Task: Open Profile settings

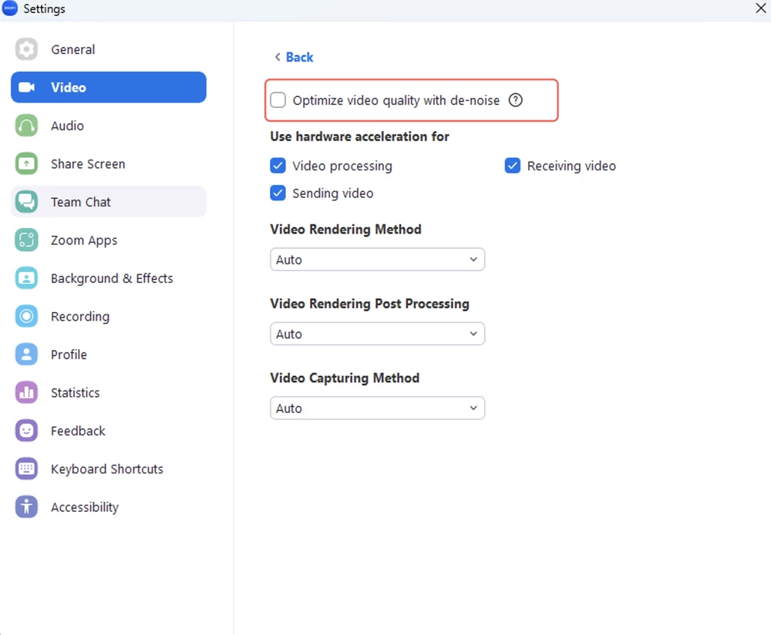Action: (x=109, y=354)
